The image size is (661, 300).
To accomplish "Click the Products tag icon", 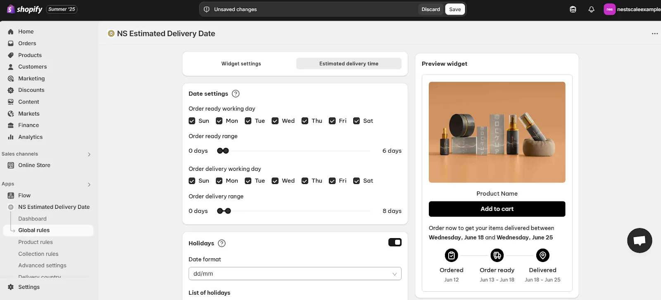I will [x=11, y=55].
